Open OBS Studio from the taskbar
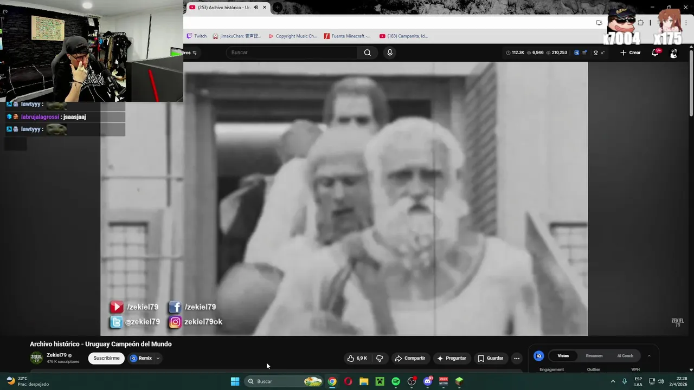Viewport: 694px width, 390px height. [x=412, y=381]
